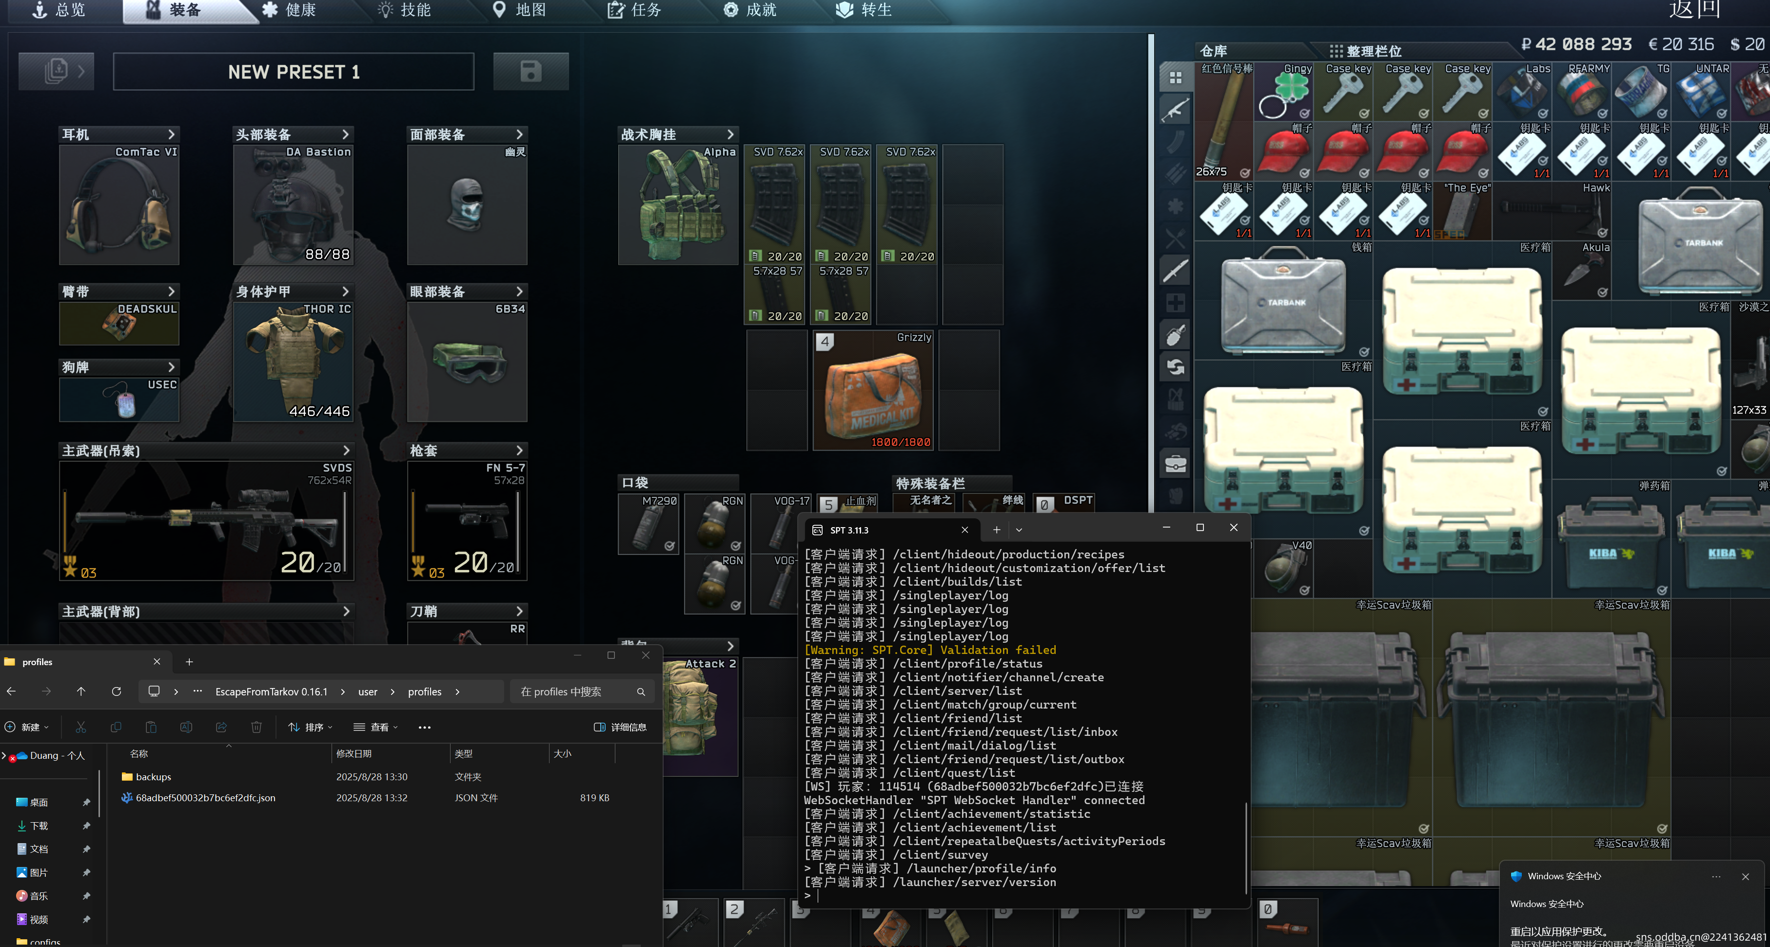The width and height of the screenshot is (1770, 947).
Task: Click the share icon in Explorer toolbar
Action: (x=221, y=727)
